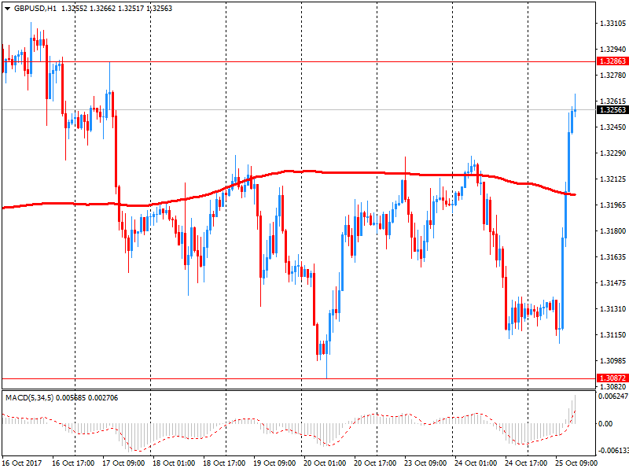The width and height of the screenshot is (629, 472).
Task: Click the 23 Oct 09:00 time label
Action: point(425,463)
